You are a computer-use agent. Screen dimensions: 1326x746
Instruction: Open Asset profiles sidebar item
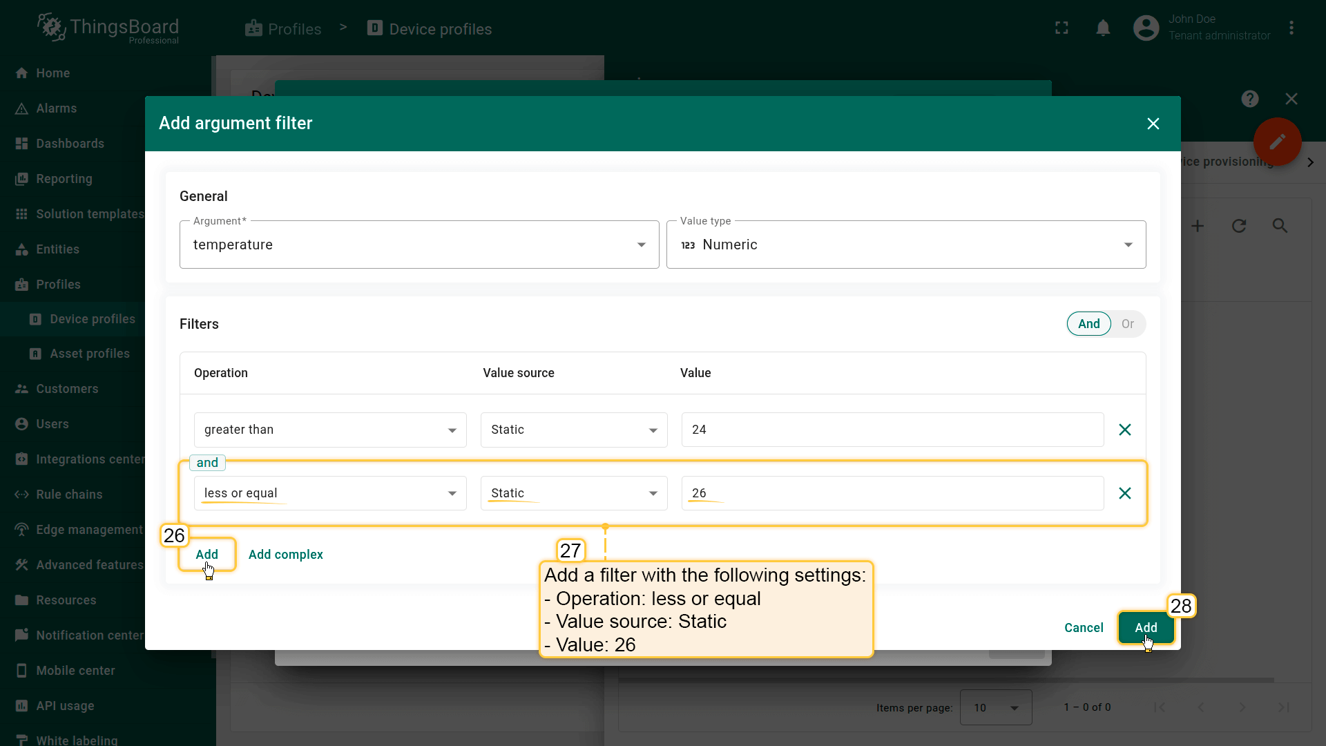[x=90, y=354]
